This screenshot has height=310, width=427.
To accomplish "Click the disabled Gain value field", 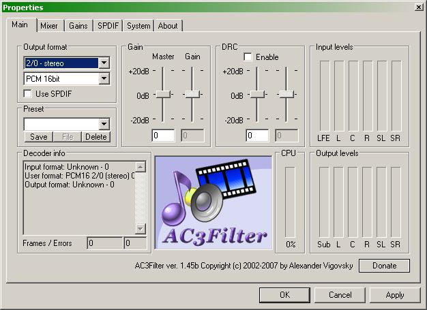I will click(192, 136).
